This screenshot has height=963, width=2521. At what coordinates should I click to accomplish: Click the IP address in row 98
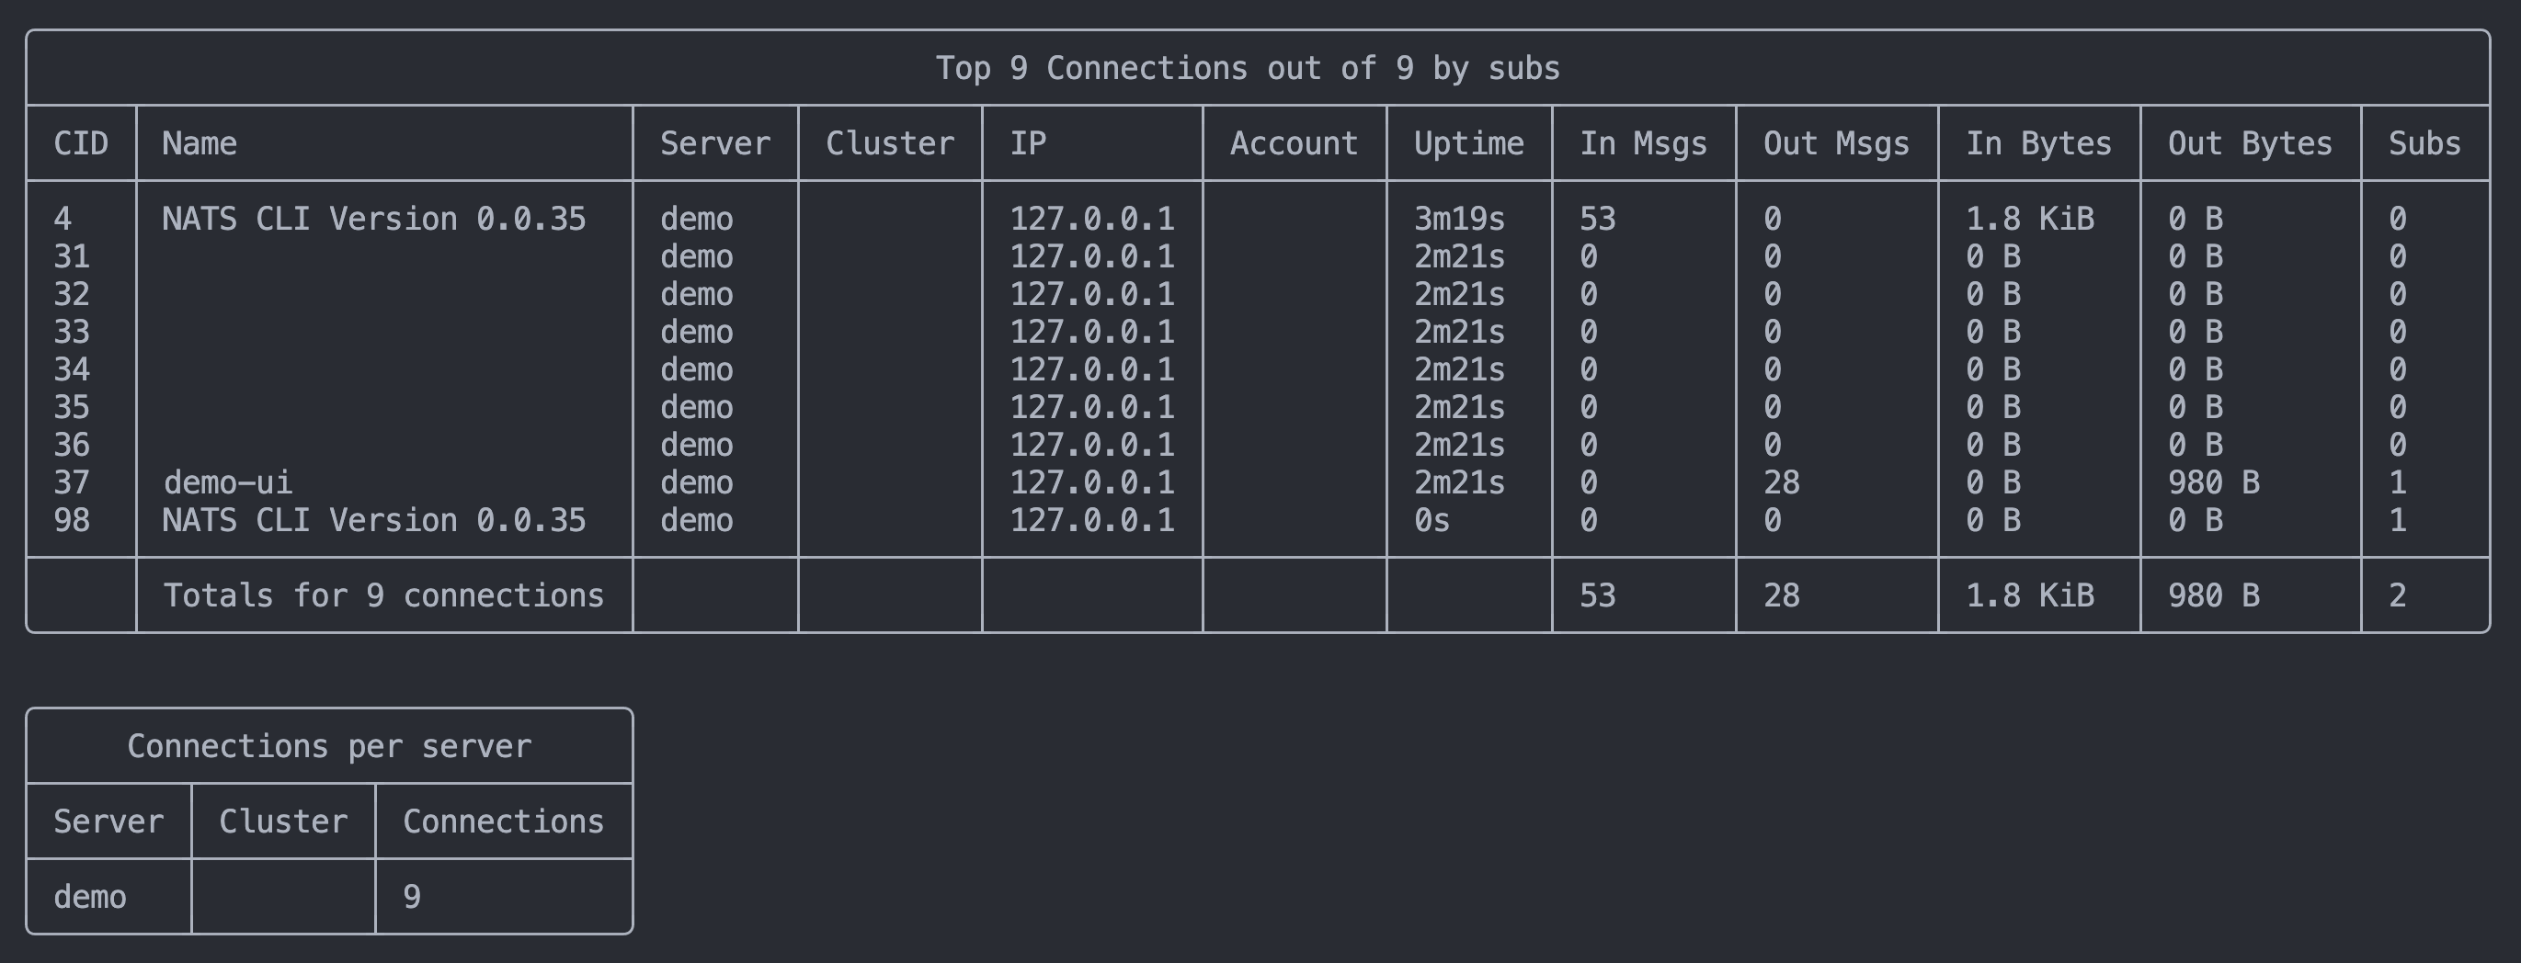tap(1092, 521)
